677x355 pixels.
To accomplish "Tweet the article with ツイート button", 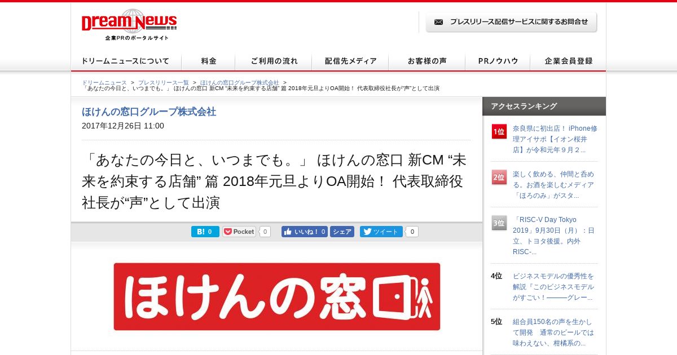I will point(381,232).
